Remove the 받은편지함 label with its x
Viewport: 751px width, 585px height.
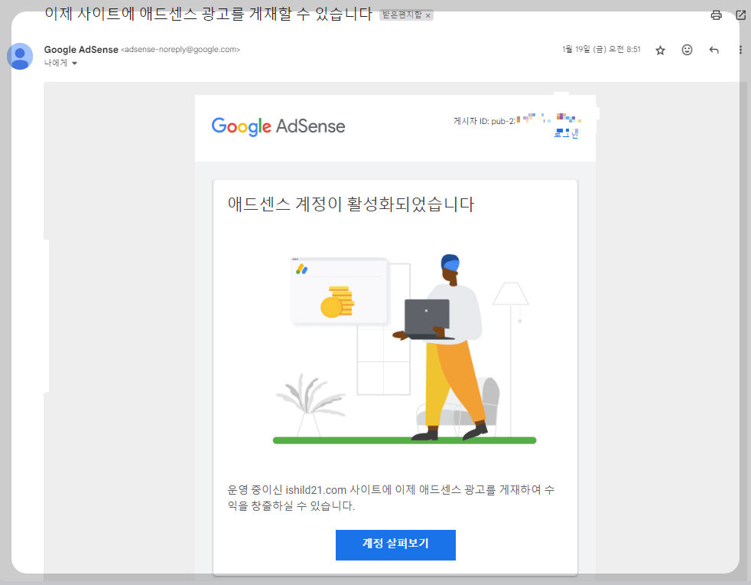428,16
